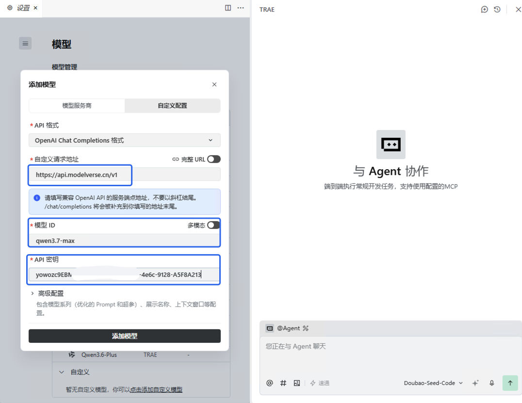Open the API 格式 dropdown
The height and width of the screenshot is (403, 522).
[x=125, y=141]
